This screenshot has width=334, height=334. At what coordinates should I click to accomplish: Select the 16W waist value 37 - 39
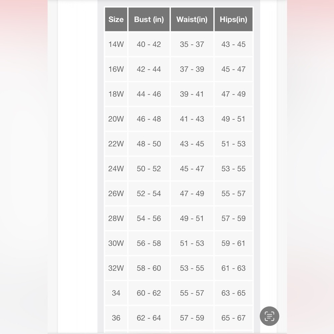[192, 69]
